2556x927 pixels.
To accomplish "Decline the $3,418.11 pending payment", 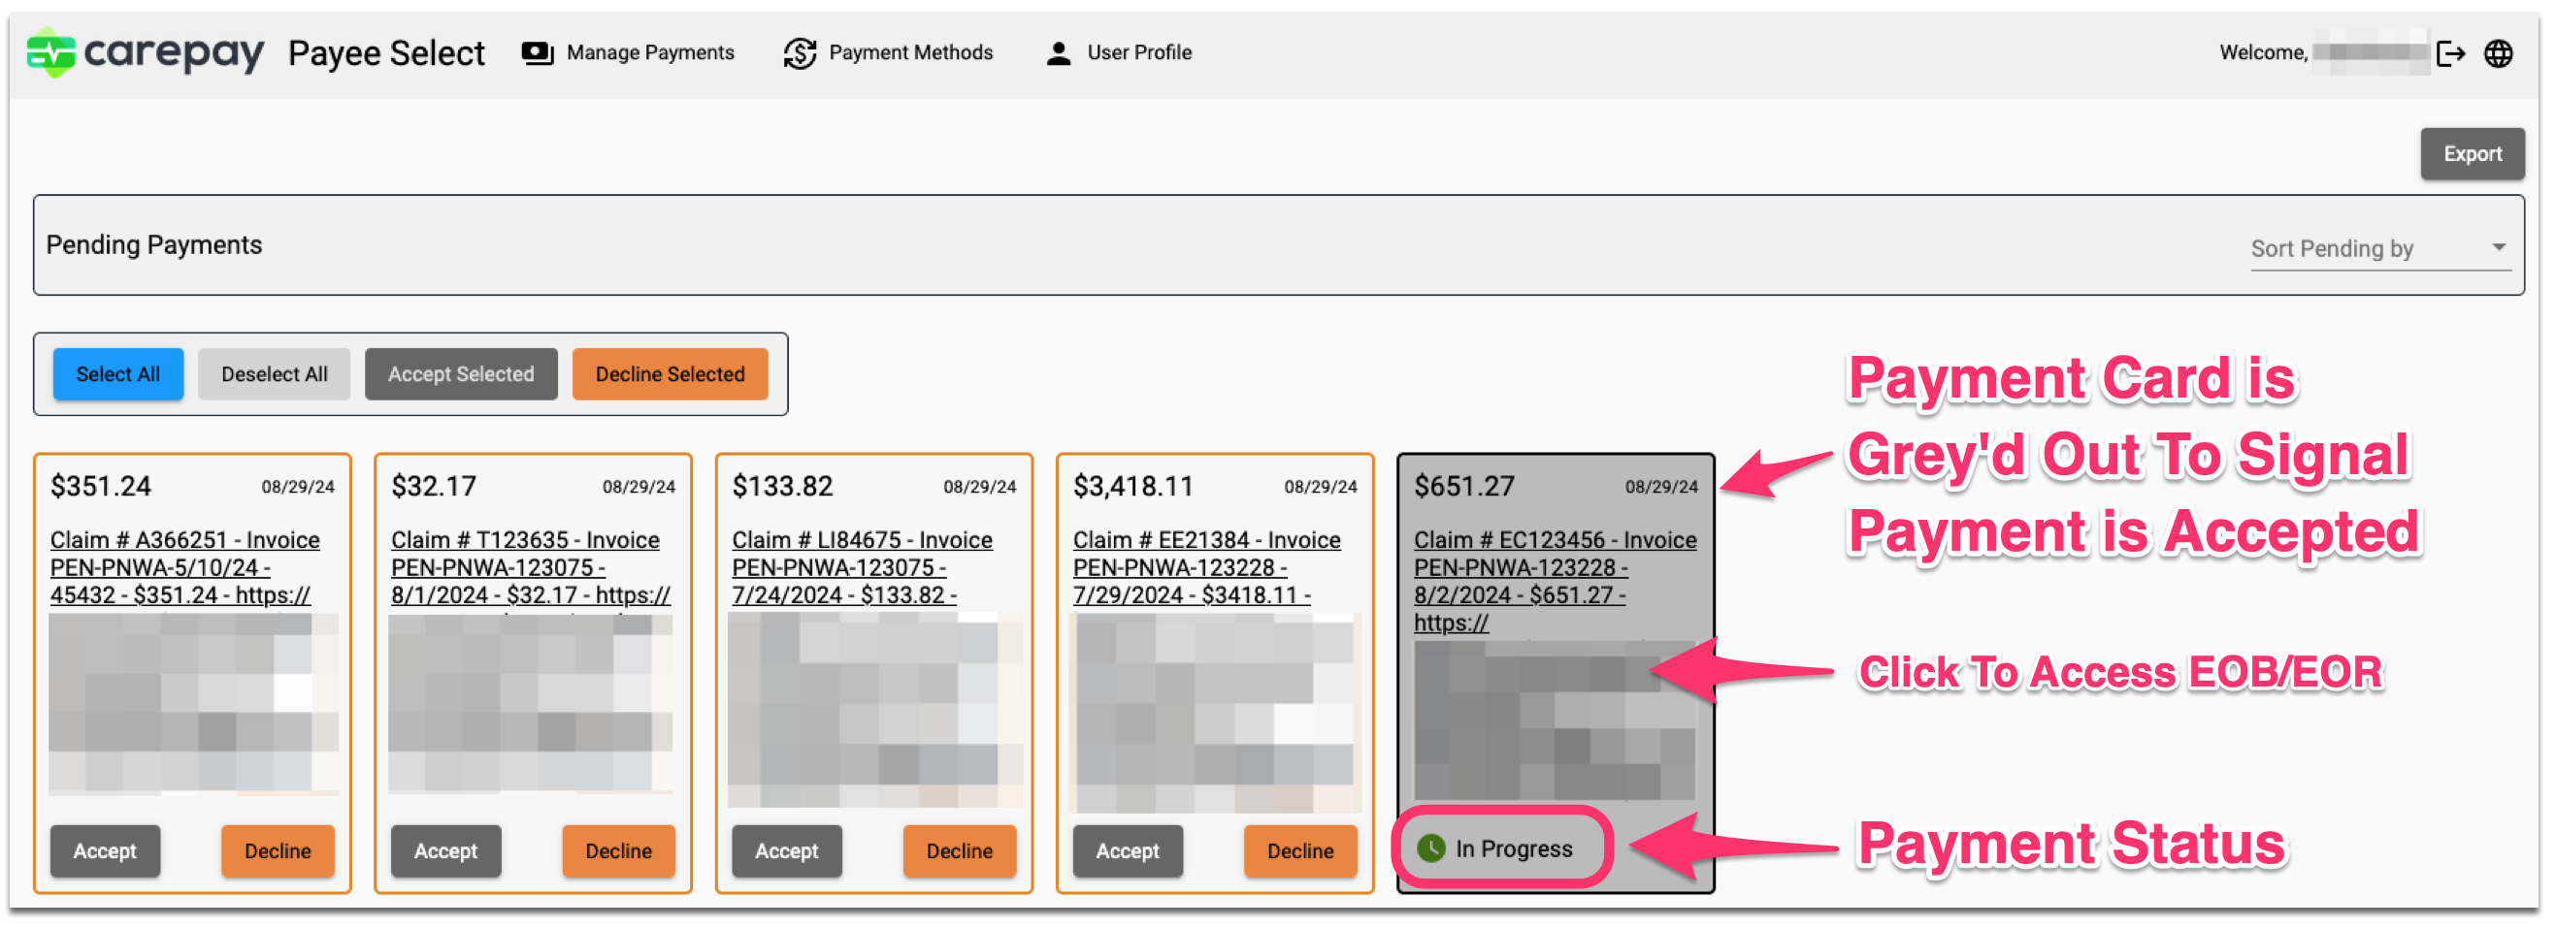I will point(1298,849).
